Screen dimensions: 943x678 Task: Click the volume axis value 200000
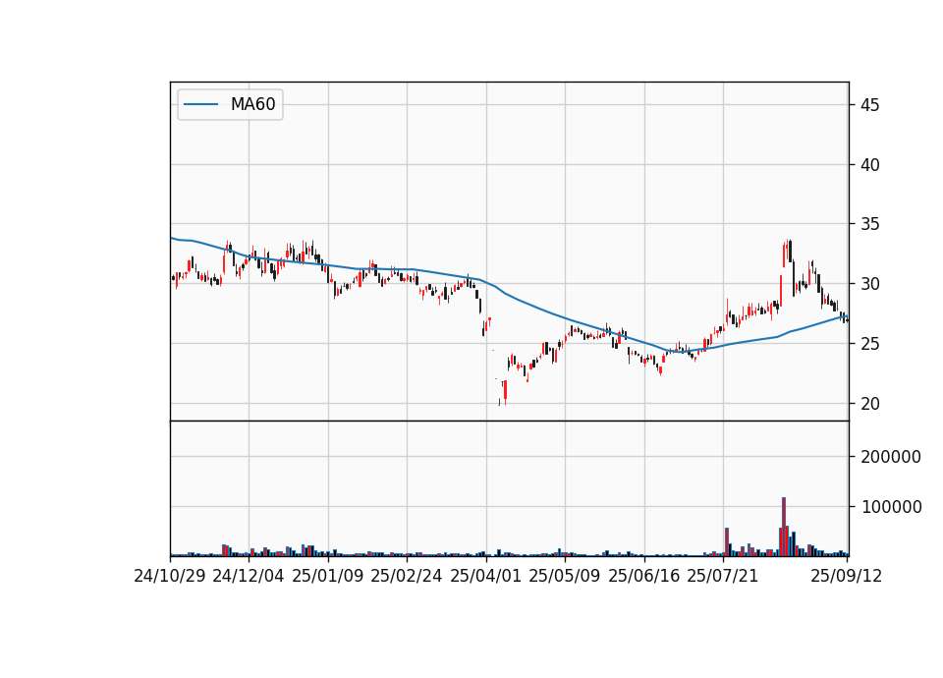tap(891, 457)
